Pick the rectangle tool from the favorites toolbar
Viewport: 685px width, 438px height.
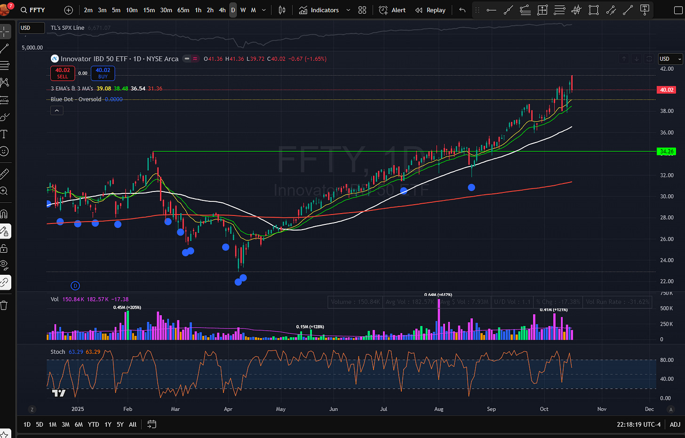593,10
